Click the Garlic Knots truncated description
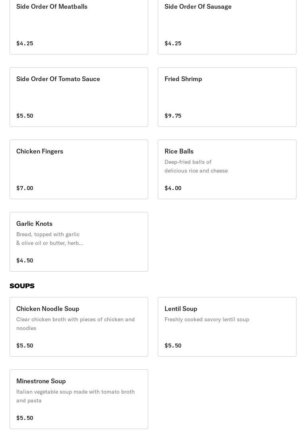 pyautogui.click(x=50, y=239)
